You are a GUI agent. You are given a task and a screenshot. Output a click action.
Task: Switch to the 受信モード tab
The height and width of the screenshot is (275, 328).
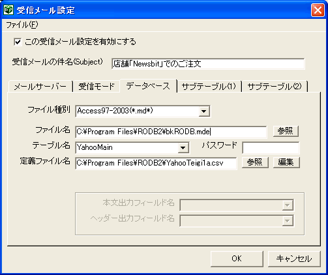point(97,87)
